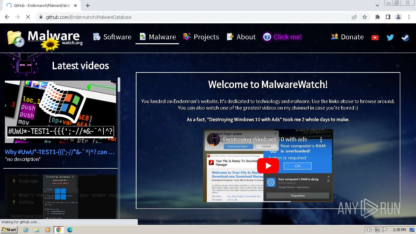The width and height of the screenshot is (416, 234).
Task: Open a new tab with plus button
Action: [88, 6]
